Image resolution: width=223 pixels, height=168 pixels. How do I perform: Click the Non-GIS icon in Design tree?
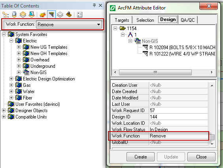138,41
